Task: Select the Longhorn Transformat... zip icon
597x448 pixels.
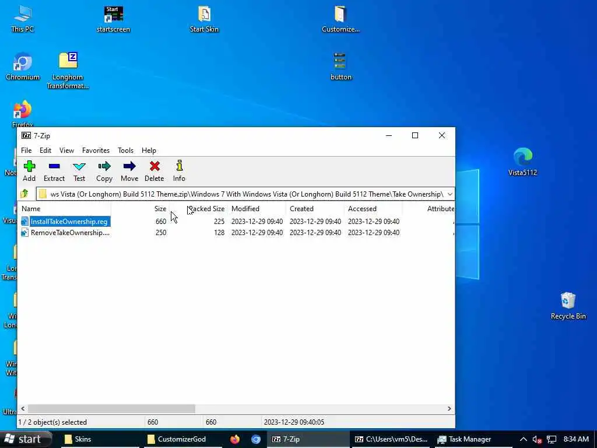Action: click(68, 71)
